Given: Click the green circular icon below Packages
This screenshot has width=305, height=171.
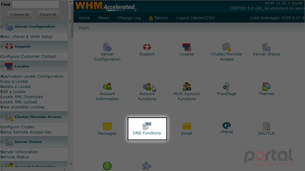Looking at the screenshot, I should 107,166.
